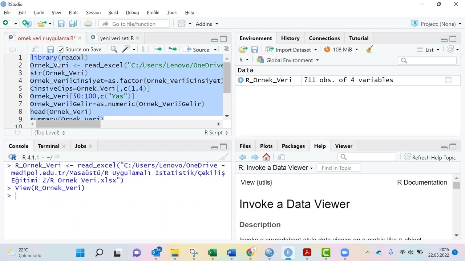465x261 pixels.
Task: Save workspace in Environment pane
Action: pos(254,50)
